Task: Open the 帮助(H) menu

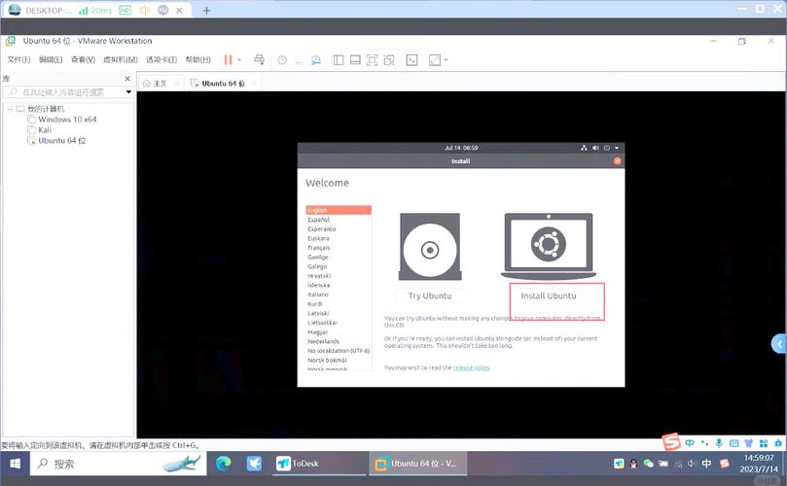Action: click(x=197, y=59)
